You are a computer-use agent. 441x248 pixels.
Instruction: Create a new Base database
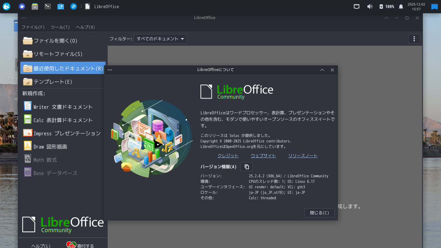coord(53,172)
